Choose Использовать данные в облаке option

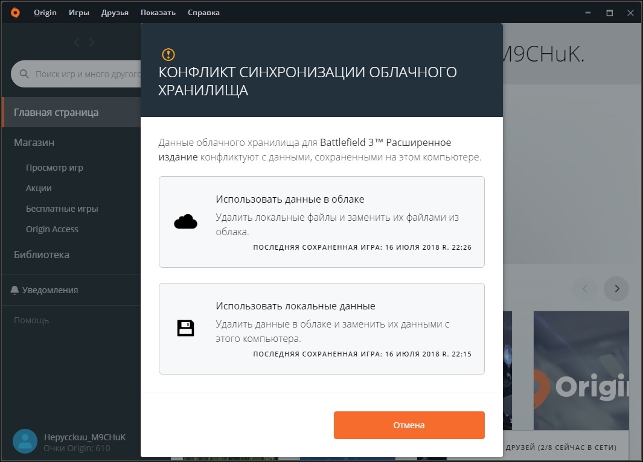pos(321,222)
